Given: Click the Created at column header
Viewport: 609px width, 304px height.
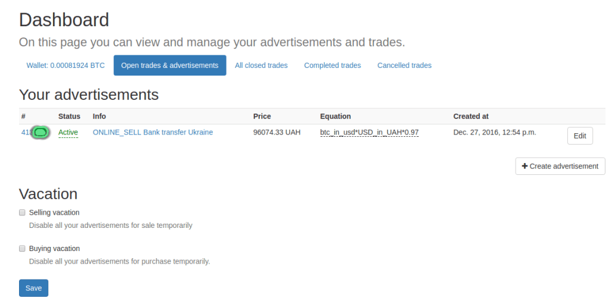Looking at the screenshot, I should point(470,117).
